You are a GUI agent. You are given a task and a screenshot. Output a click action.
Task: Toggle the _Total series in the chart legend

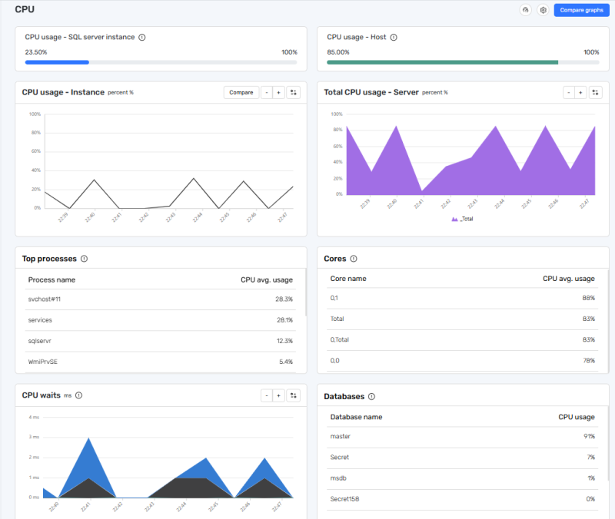point(463,219)
